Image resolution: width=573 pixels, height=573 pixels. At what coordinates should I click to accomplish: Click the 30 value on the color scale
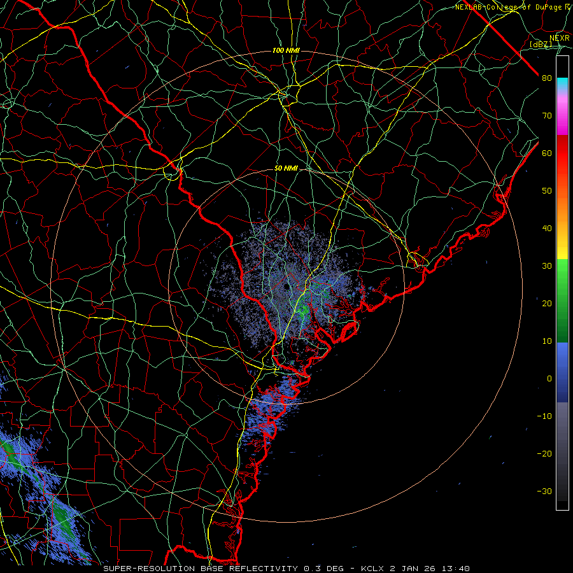coord(547,266)
